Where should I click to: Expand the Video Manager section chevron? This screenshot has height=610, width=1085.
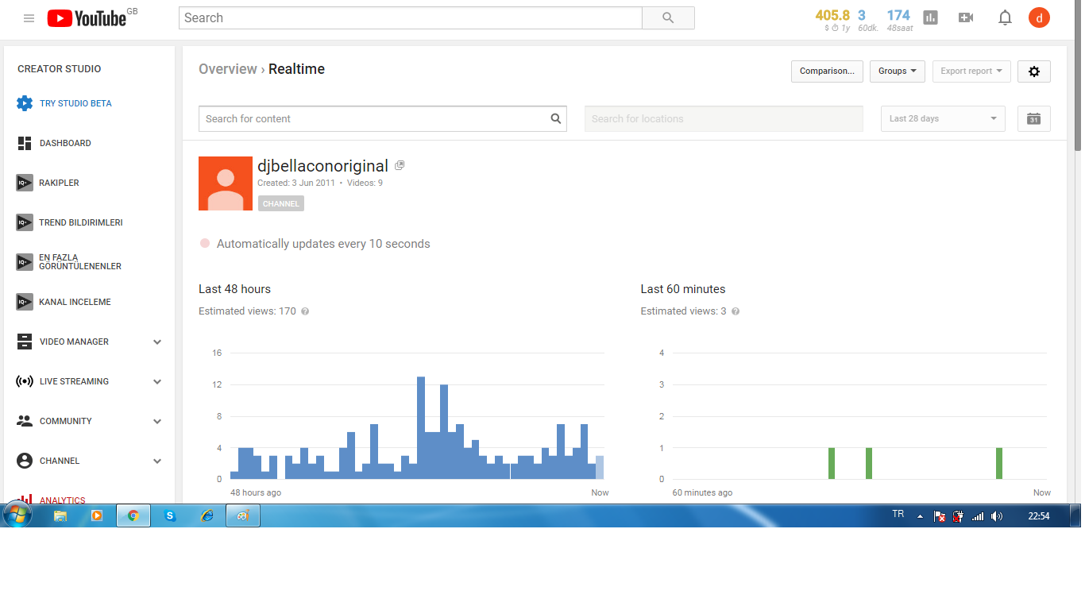tap(157, 342)
